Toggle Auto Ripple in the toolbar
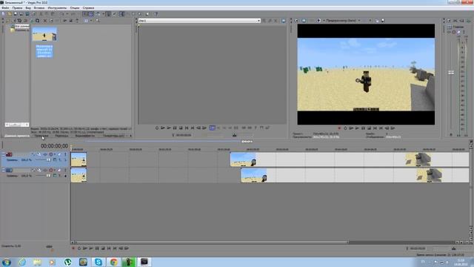Viewport: 474px width, 267px height. [97, 14]
